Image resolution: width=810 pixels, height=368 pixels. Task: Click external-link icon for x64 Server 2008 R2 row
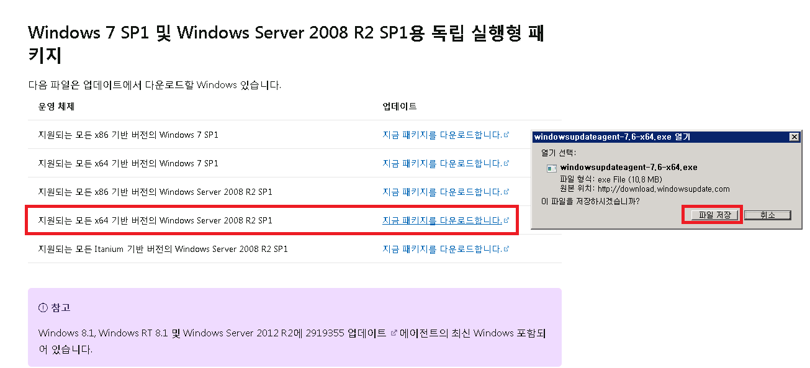[506, 220]
